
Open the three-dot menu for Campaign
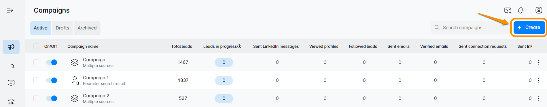click(539, 62)
